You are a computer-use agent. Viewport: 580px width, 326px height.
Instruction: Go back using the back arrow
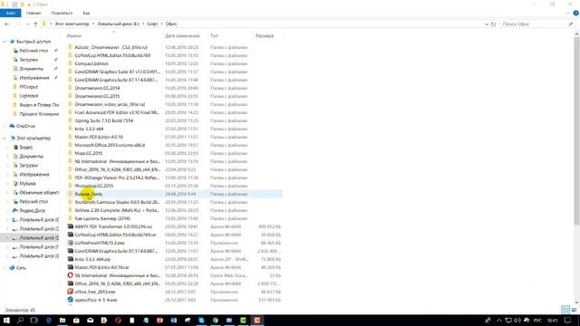[7, 24]
